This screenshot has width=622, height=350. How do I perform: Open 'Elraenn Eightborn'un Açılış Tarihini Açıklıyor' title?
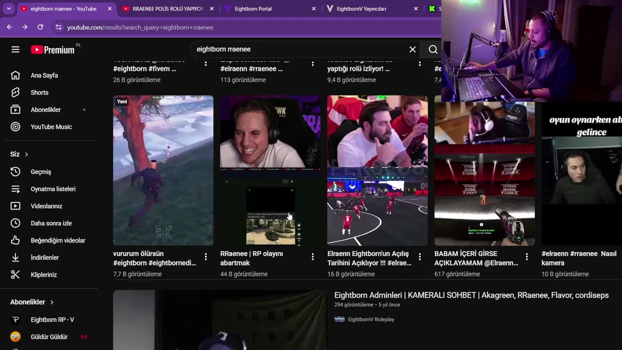coord(369,258)
